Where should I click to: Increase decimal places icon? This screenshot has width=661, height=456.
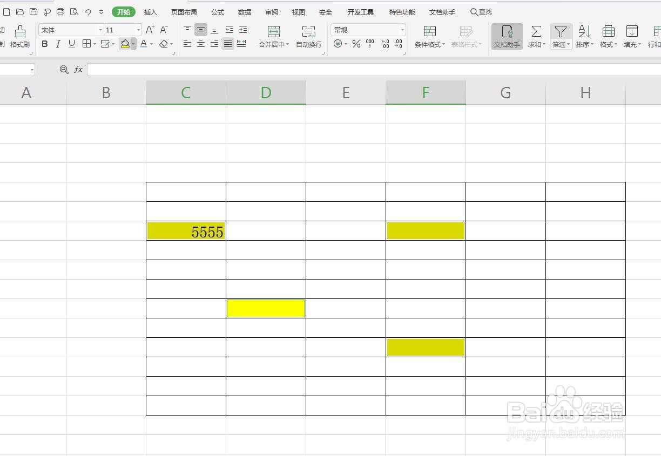click(385, 44)
